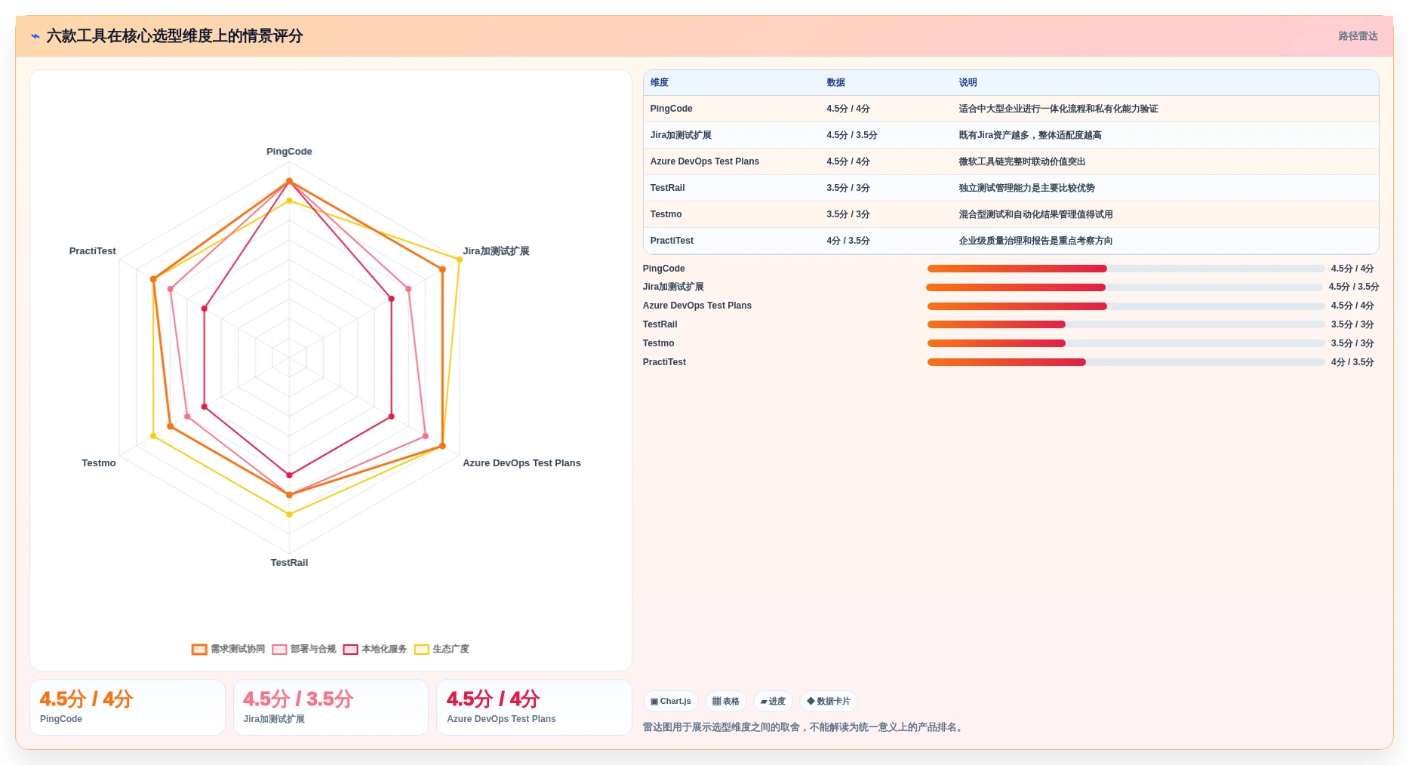This screenshot has height=765, width=1409.
Task: Click description 企业级质量治理和报告
Action: [x=1035, y=241]
